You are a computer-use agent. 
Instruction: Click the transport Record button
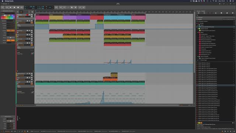18,7
